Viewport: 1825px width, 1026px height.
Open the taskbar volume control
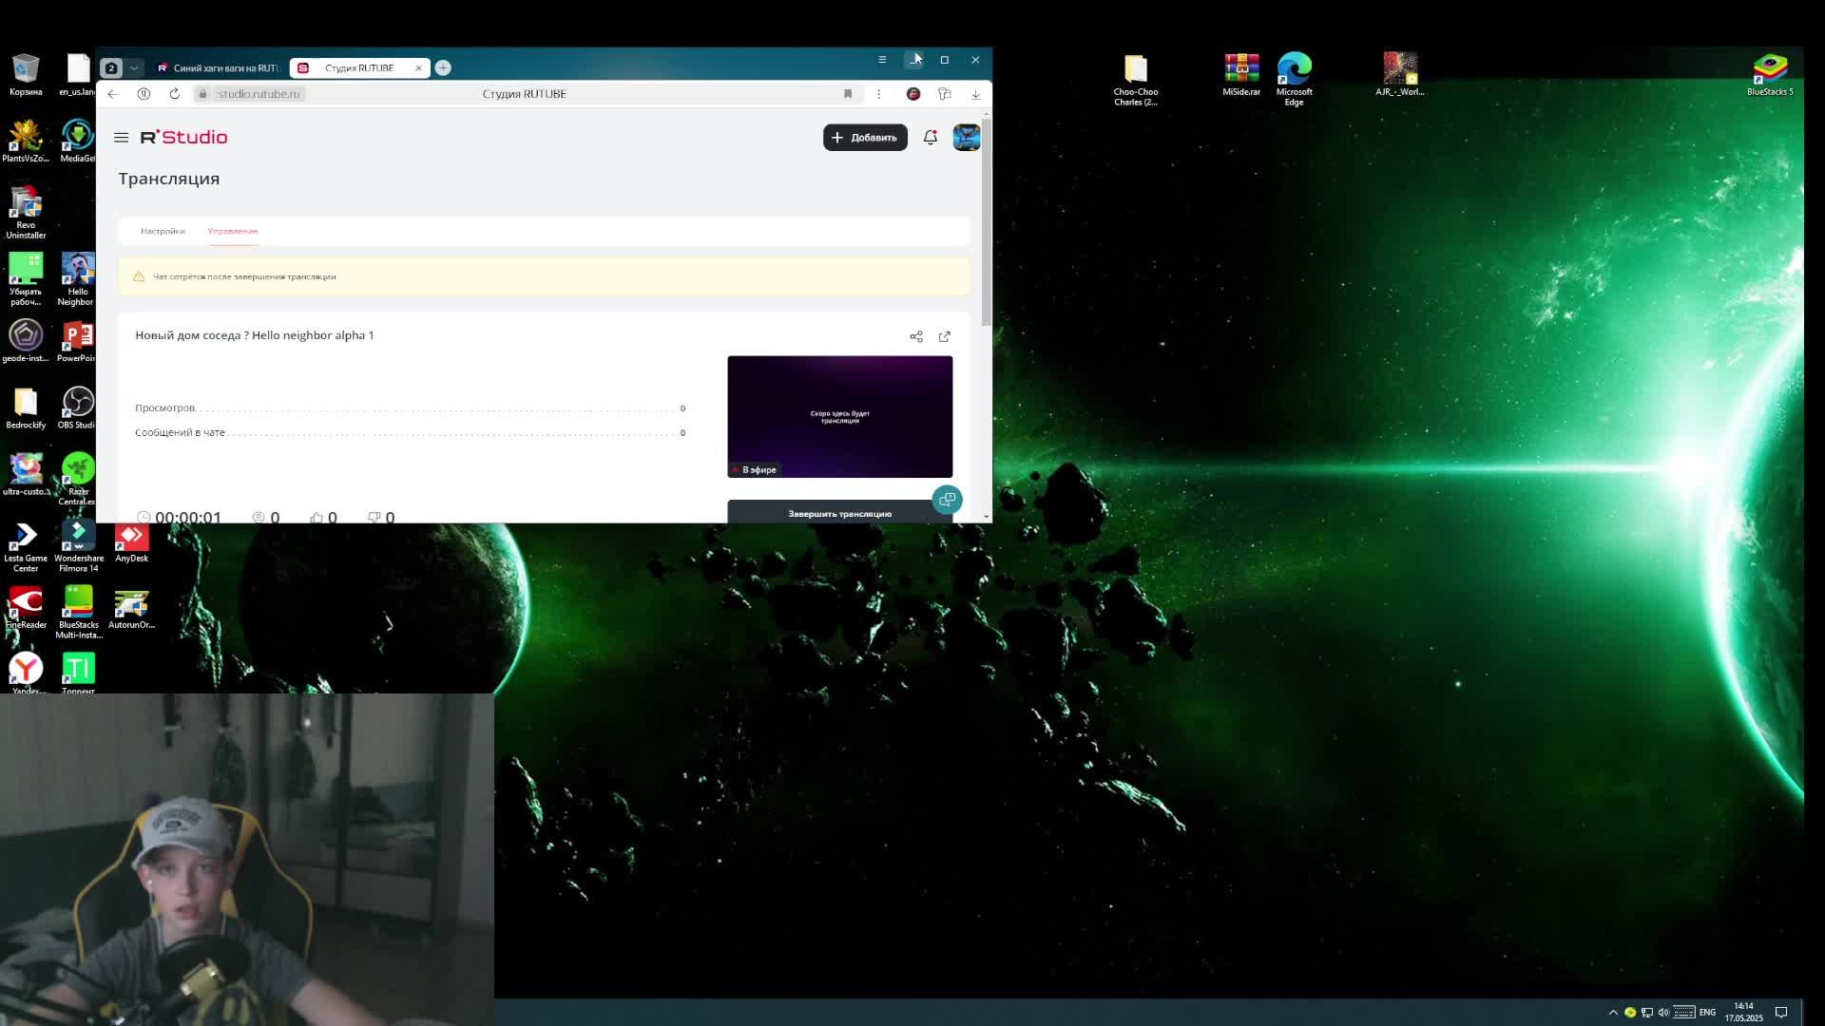[1663, 1013]
